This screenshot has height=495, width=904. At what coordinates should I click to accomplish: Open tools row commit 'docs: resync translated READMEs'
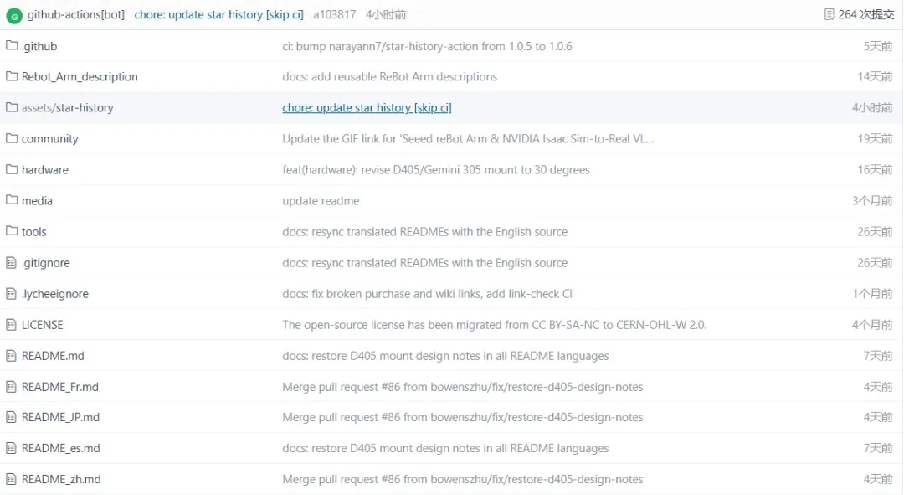point(425,232)
